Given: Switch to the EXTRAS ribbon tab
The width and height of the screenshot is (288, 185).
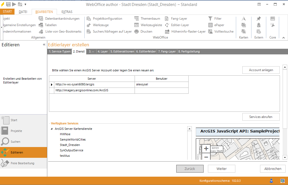Looking at the screenshot, I should pyautogui.click(x=67, y=12).
